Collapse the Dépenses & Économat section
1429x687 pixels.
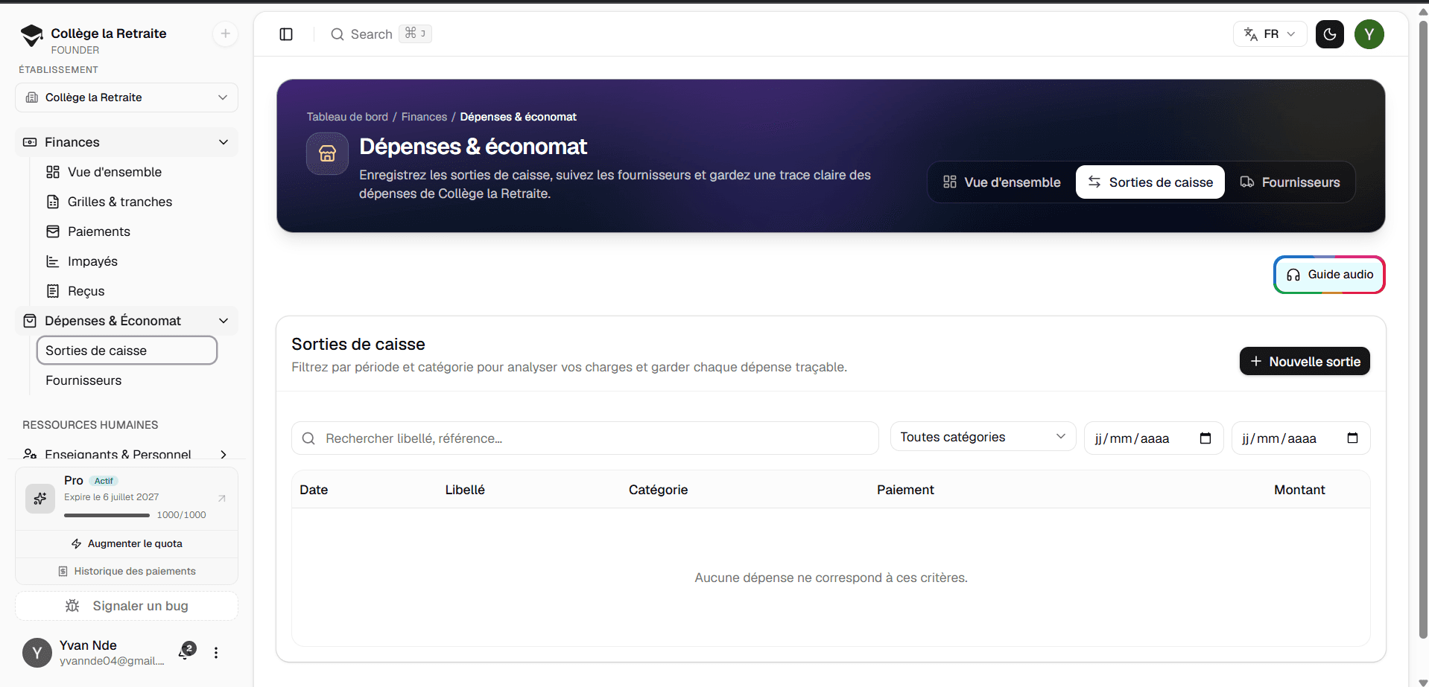click(x=127, y=321)
